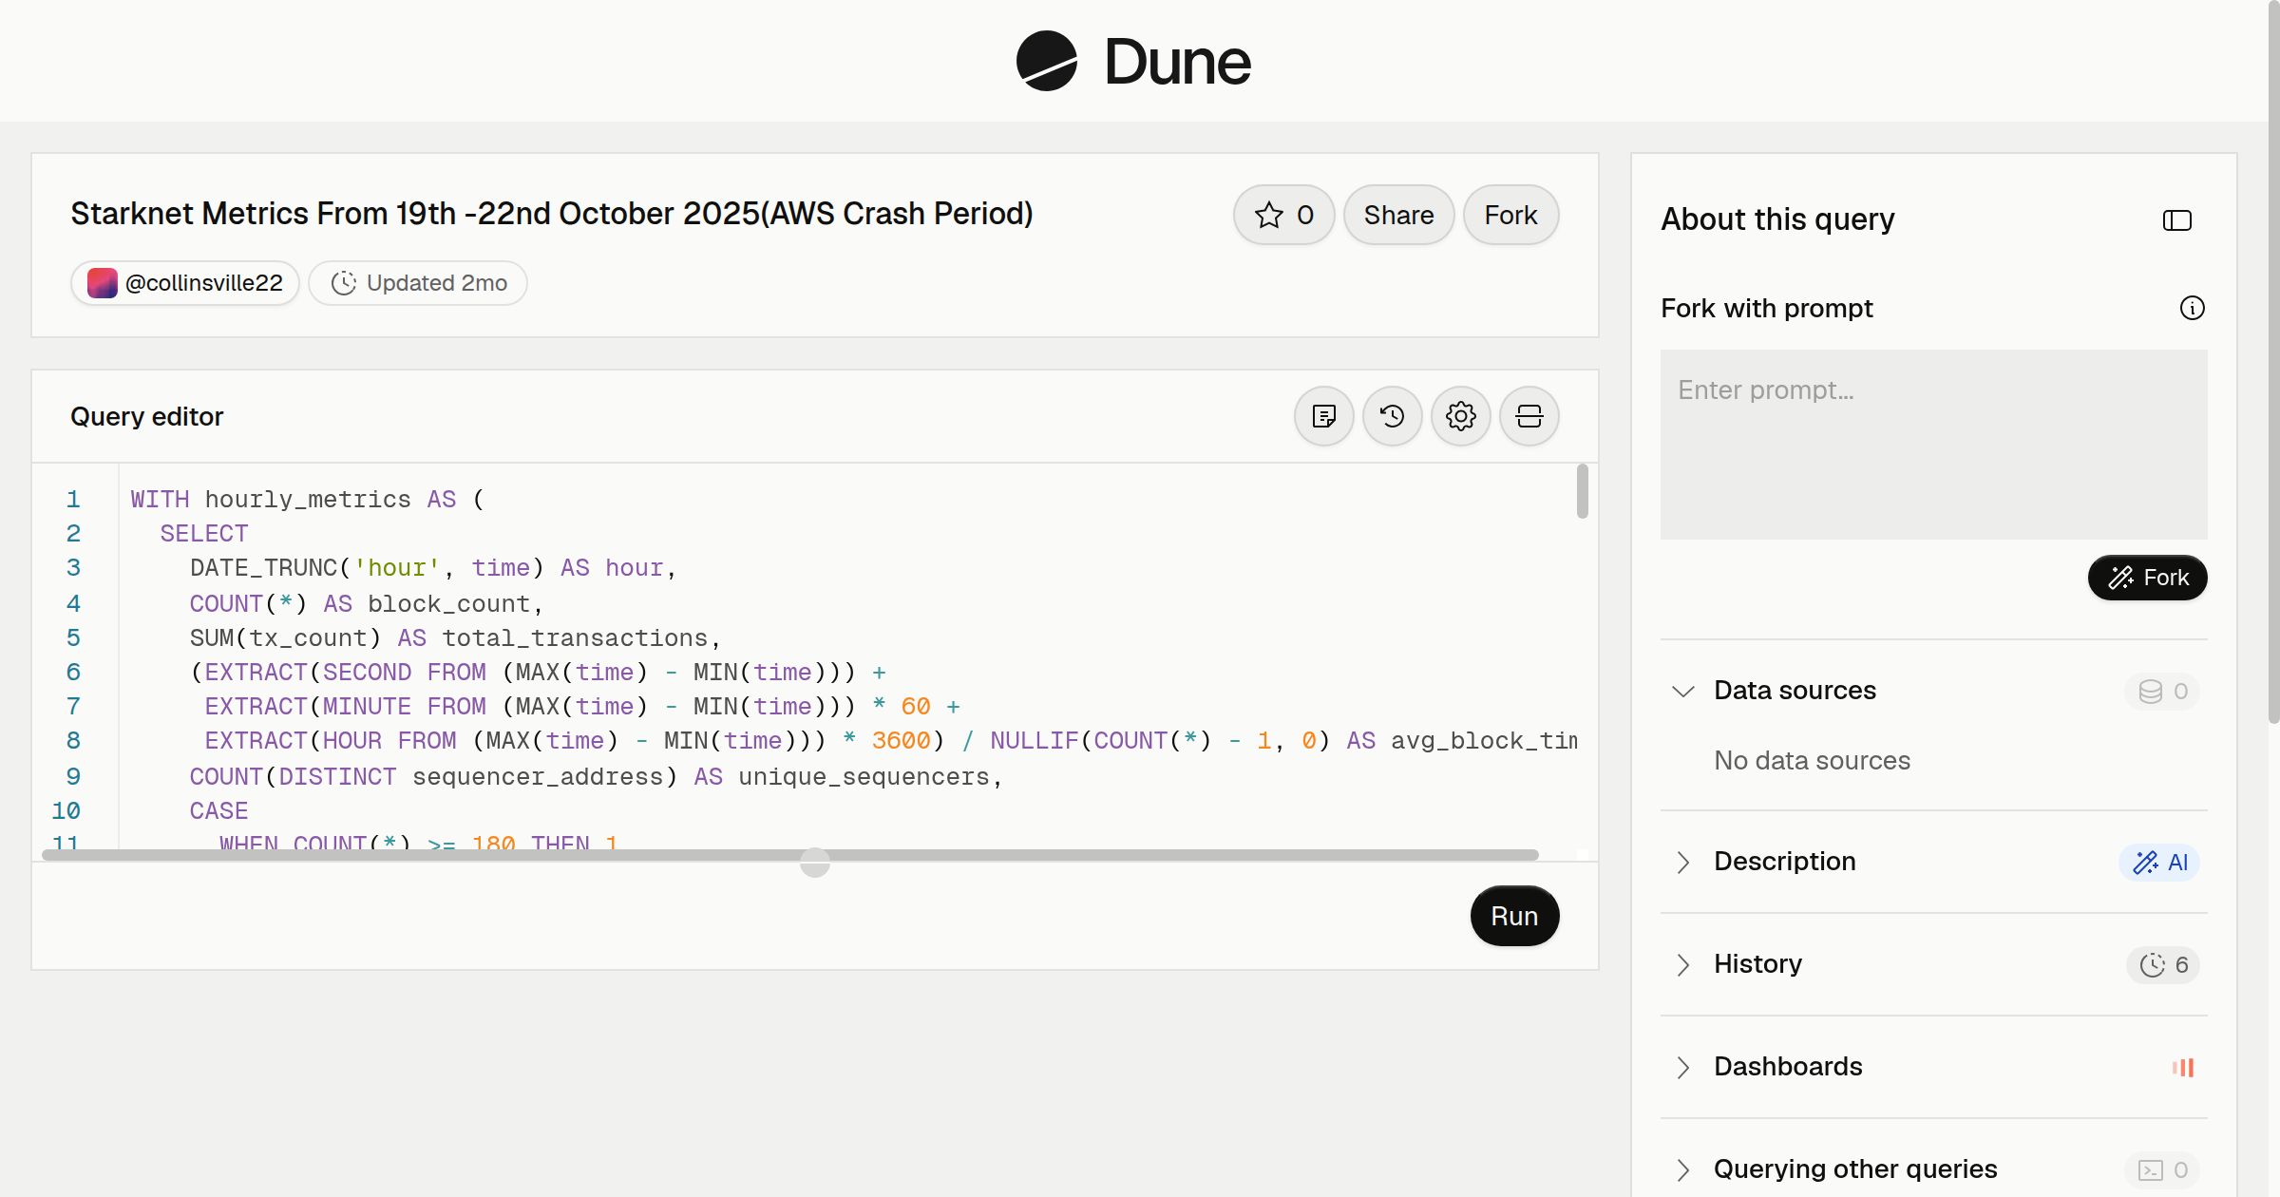Expand the Description section
The width and height of the screenshot is (2280, 1197).
click(1682, 862)
